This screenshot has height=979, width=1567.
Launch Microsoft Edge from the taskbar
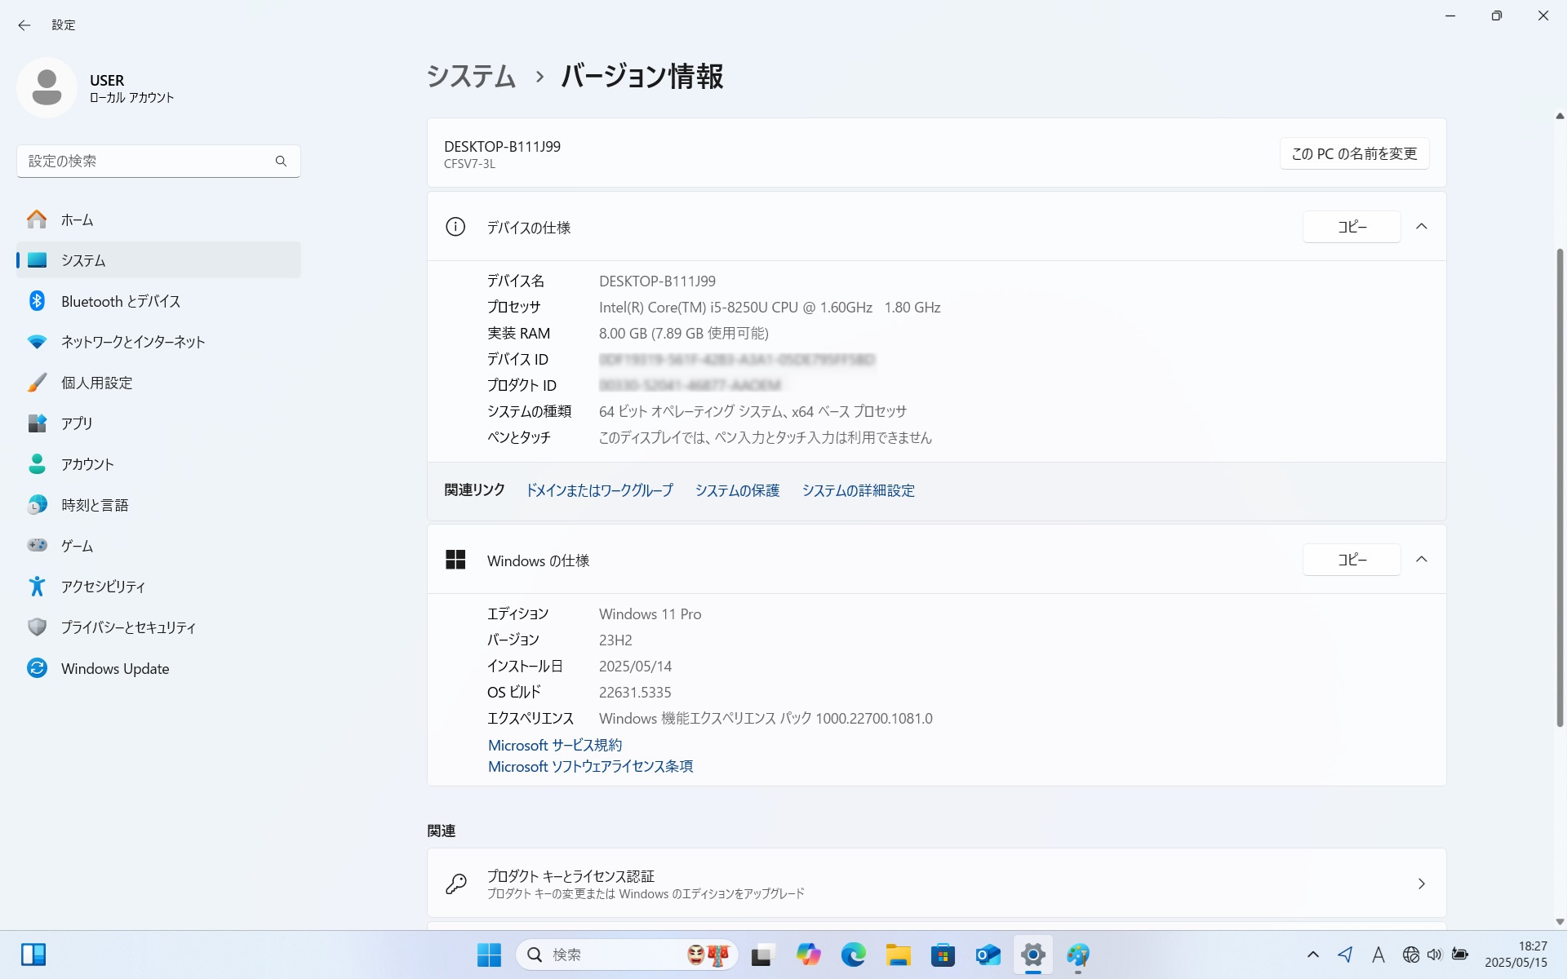point(853,955)
